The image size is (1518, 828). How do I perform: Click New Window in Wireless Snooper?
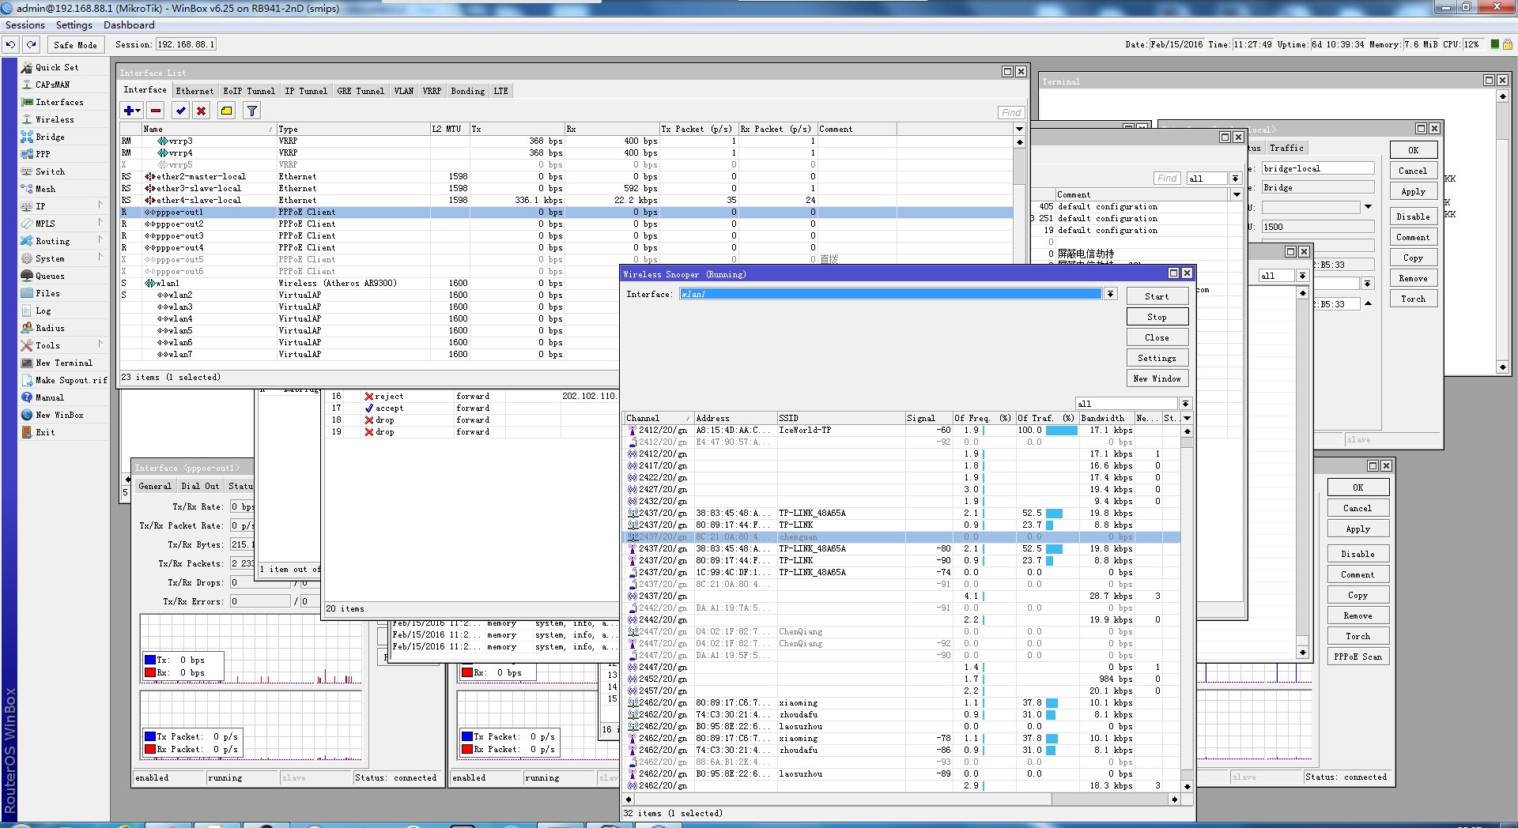1157,378
